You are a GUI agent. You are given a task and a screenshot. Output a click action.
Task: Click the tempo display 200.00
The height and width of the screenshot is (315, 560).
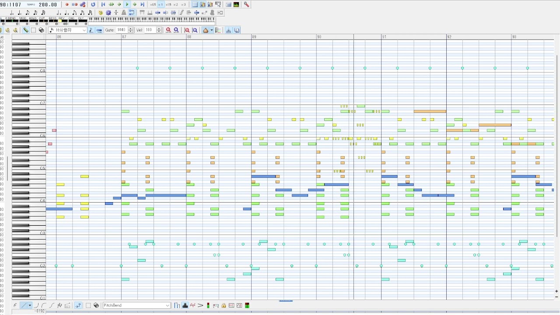[48, 4]
